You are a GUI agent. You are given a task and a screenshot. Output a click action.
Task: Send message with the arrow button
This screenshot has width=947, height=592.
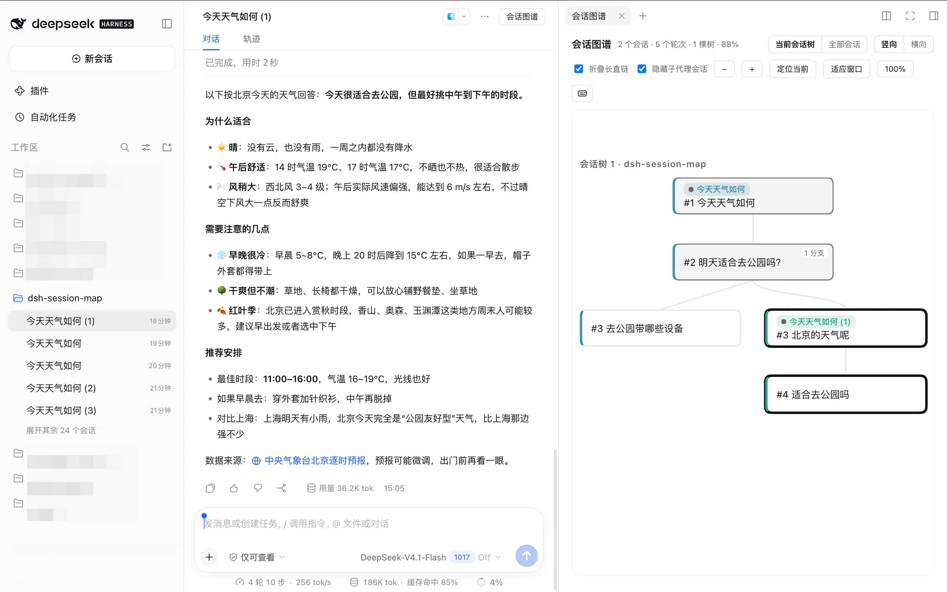[x=527, y=556]
